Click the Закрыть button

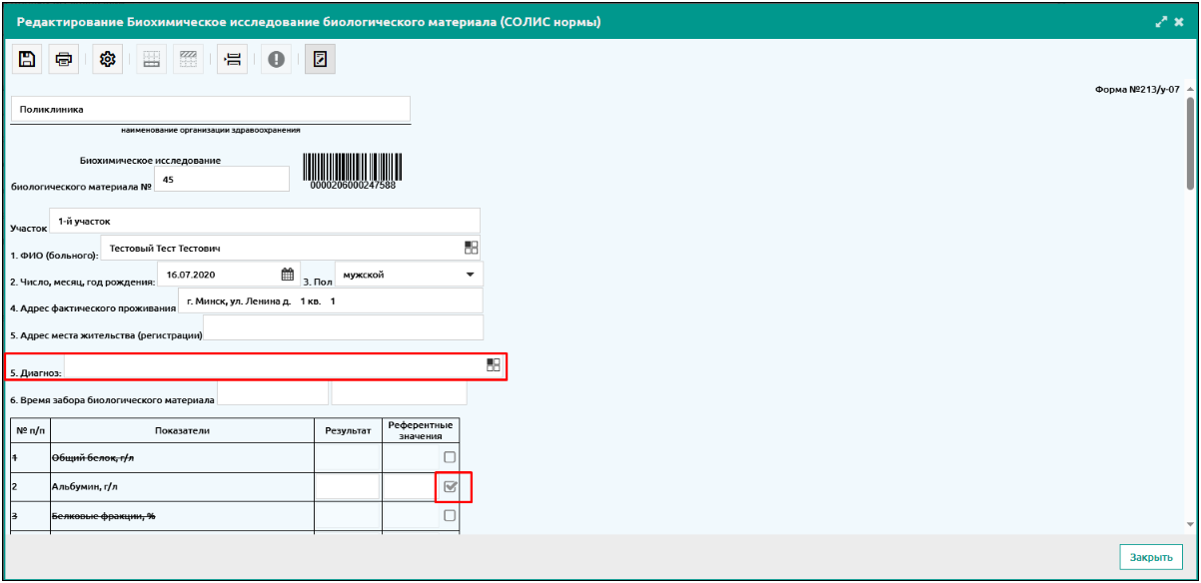tap(1151, 557)
